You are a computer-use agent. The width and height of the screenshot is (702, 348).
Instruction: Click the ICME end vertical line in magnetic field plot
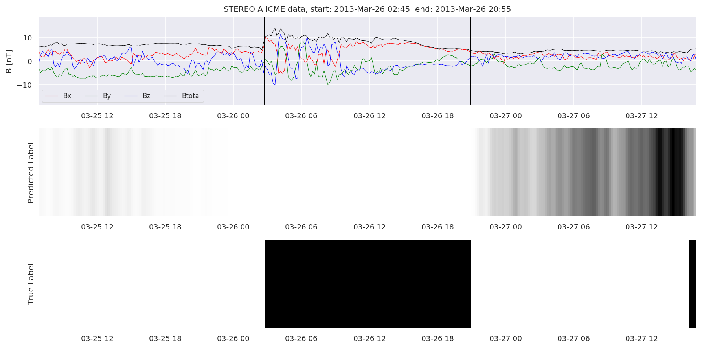pos(470,61)
